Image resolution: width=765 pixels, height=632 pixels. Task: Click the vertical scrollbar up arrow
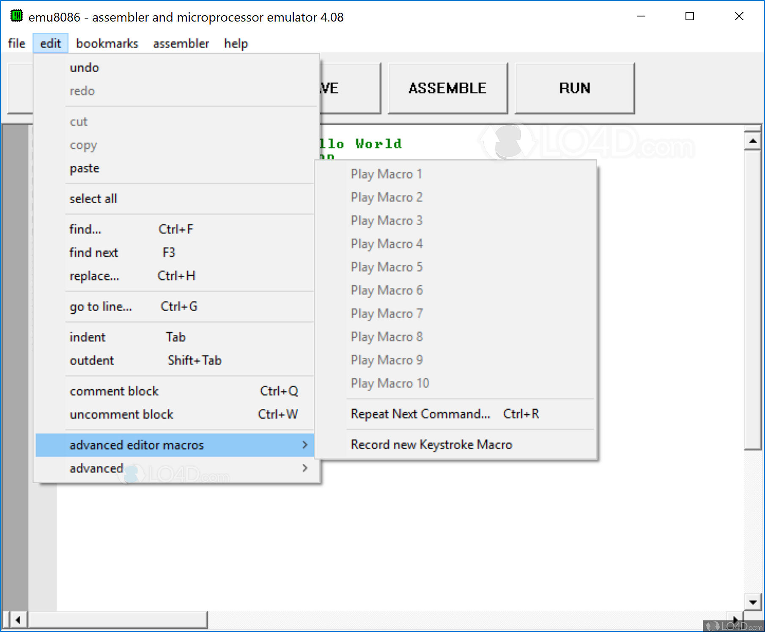tap(753, 140)
